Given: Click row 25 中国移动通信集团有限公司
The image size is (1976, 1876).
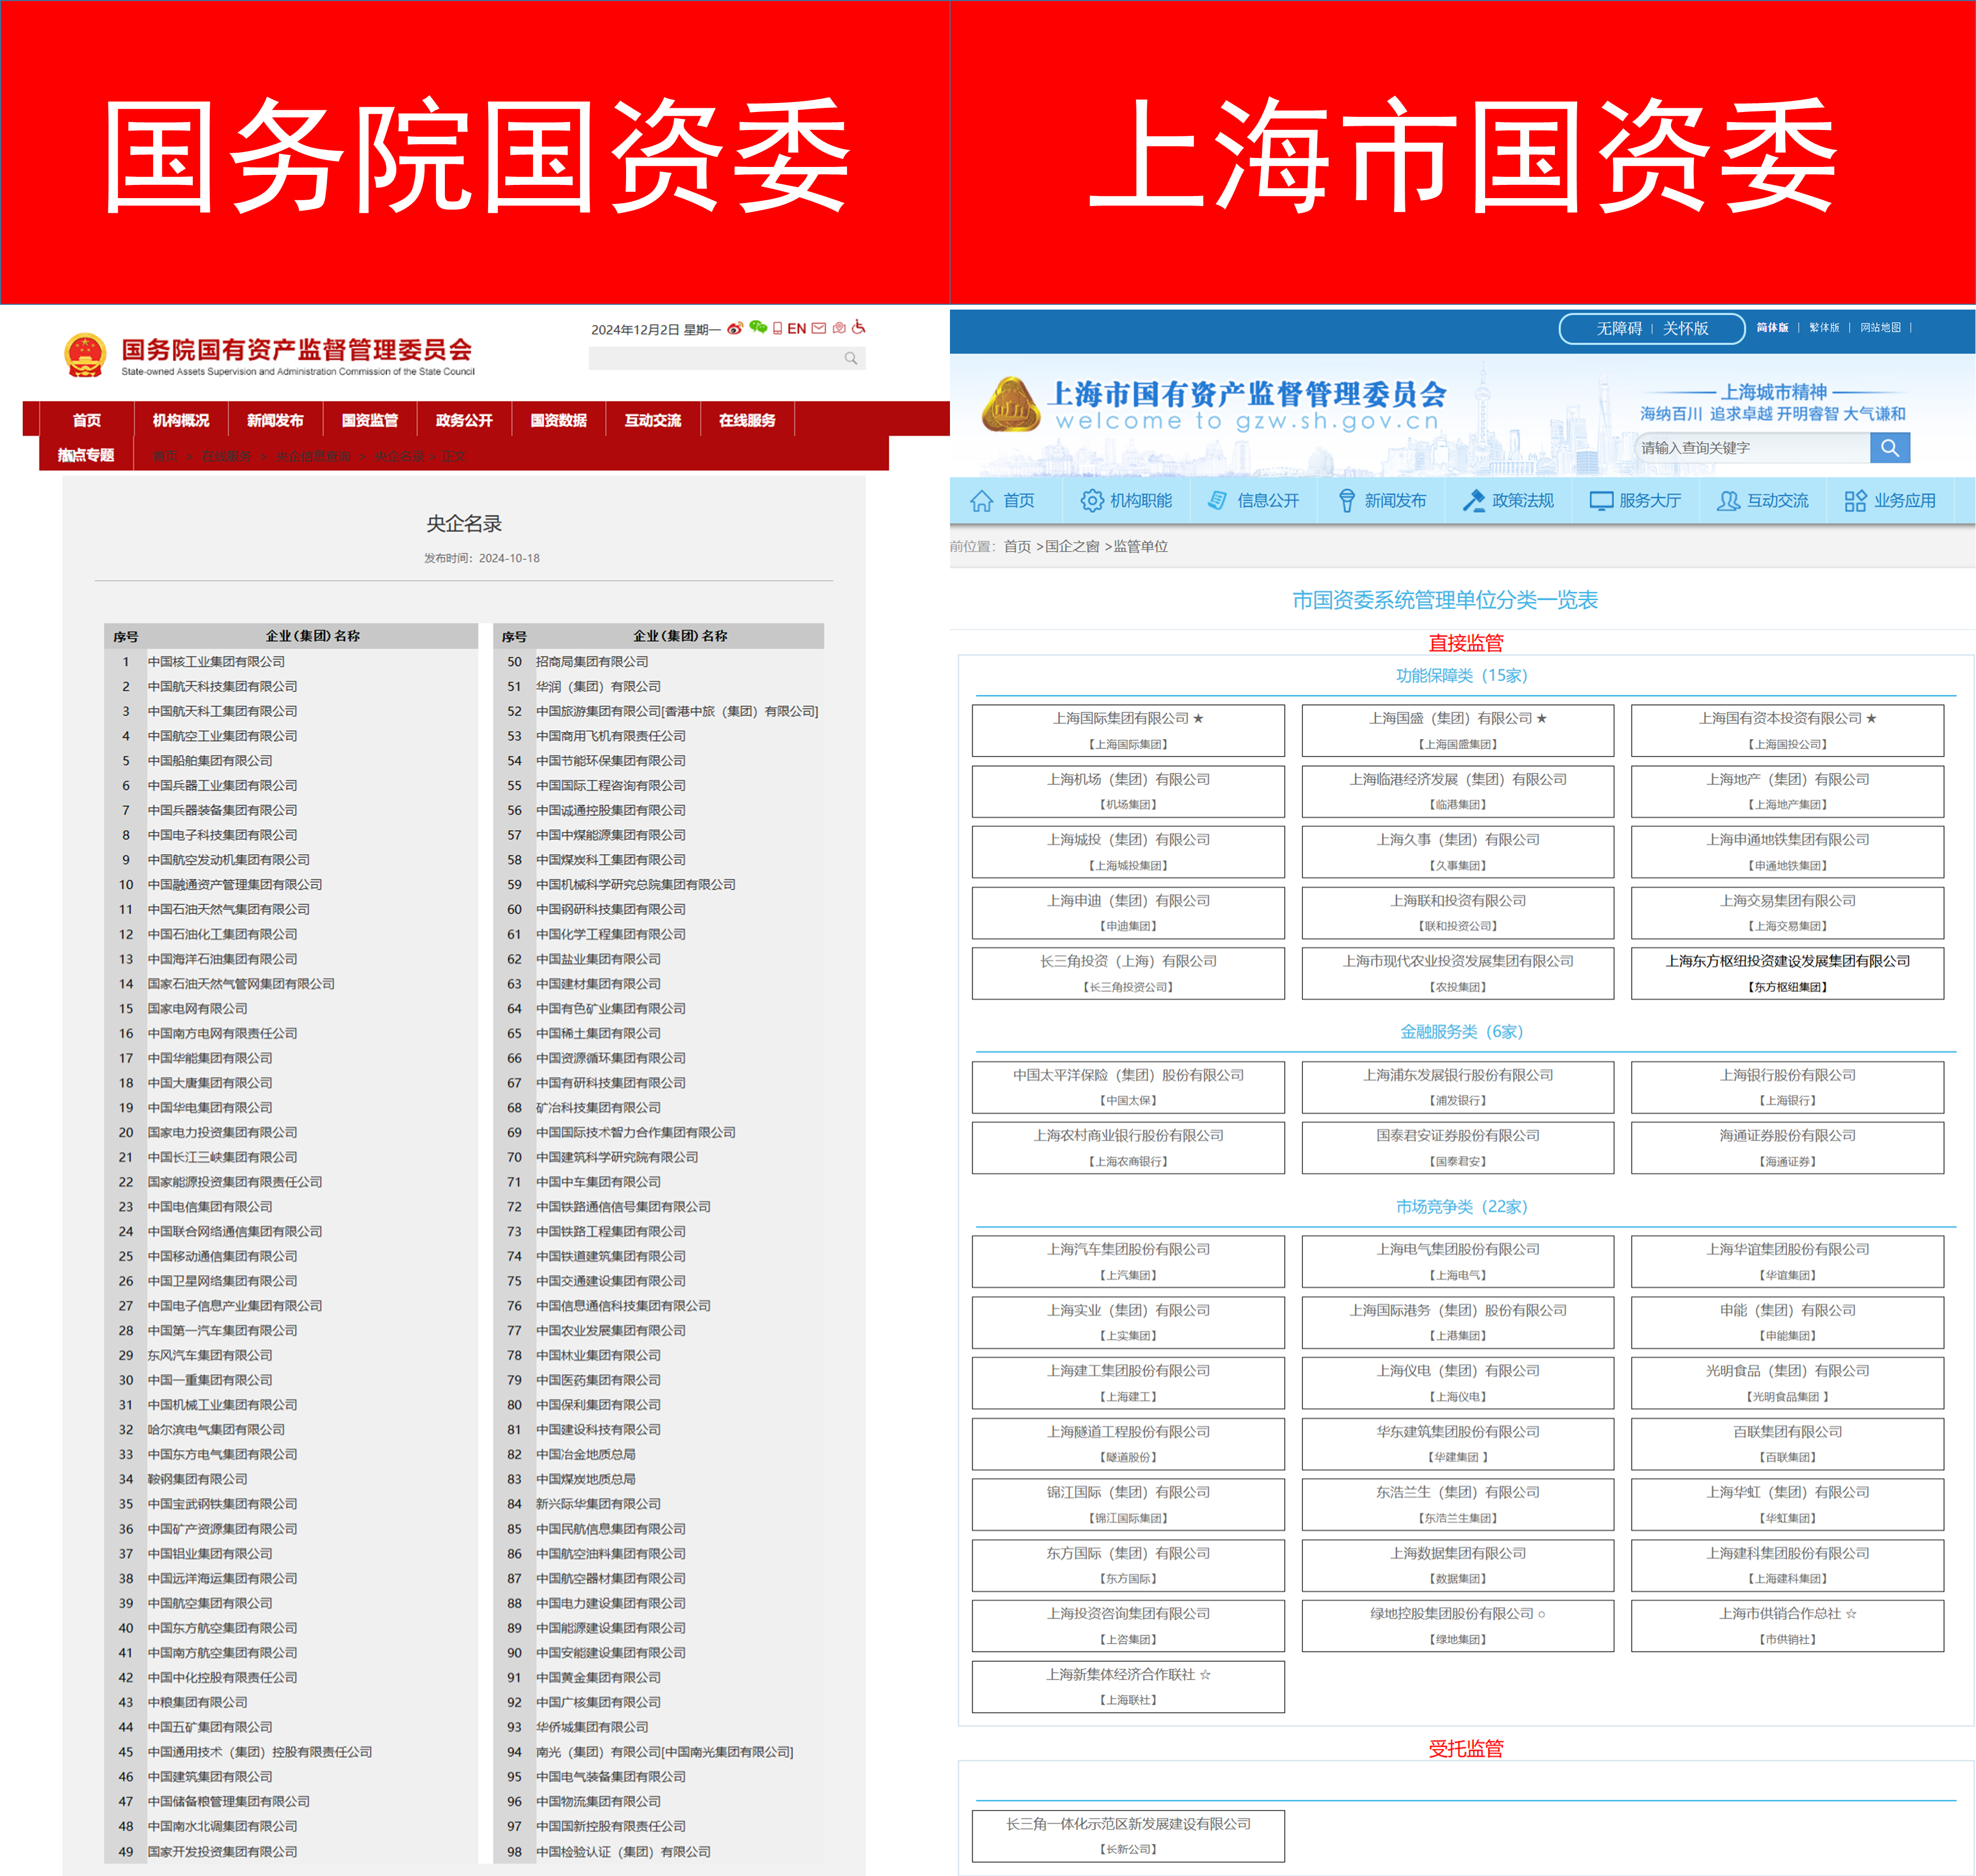Looking at the screenshot, I should [291, 1257].
